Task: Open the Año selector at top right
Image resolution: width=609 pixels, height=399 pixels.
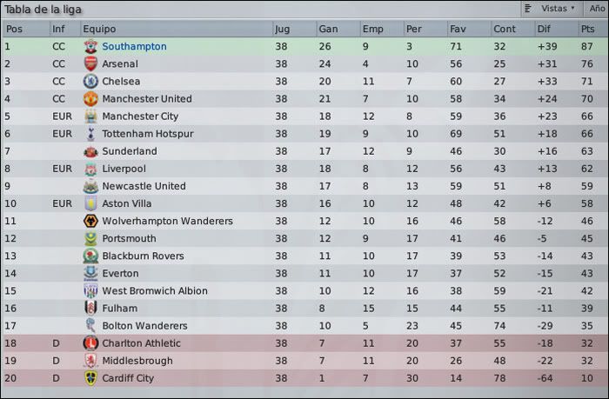Action: (596, 9)
